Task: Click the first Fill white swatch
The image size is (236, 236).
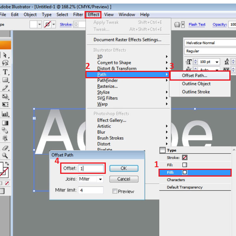Action: [x=184, y=165]
